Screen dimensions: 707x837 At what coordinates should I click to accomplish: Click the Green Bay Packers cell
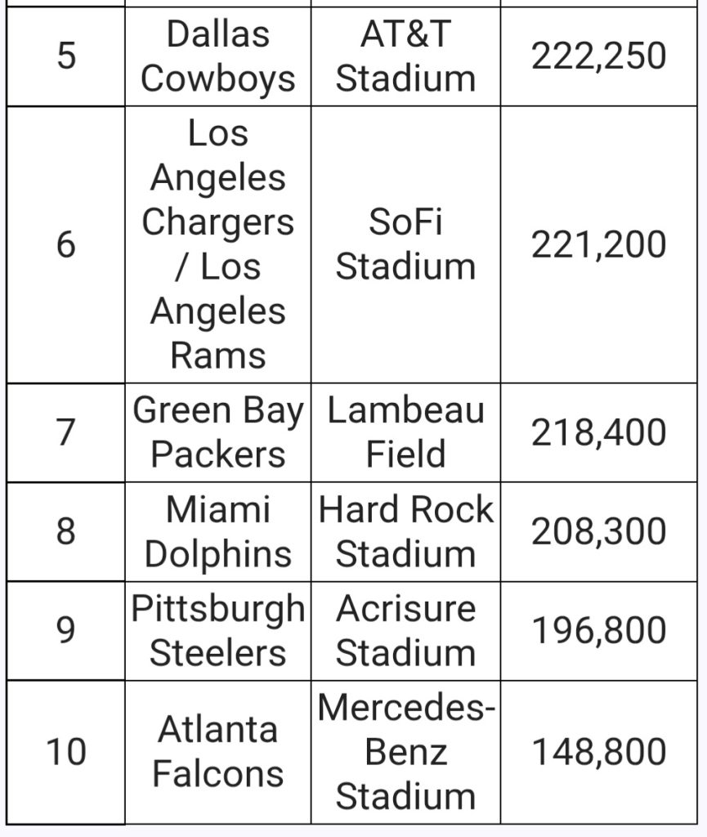(x=217, y=432)
